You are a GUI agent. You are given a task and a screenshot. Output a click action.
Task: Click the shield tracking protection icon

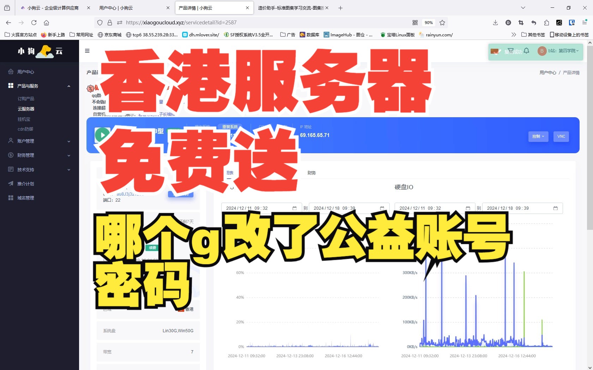100,23
